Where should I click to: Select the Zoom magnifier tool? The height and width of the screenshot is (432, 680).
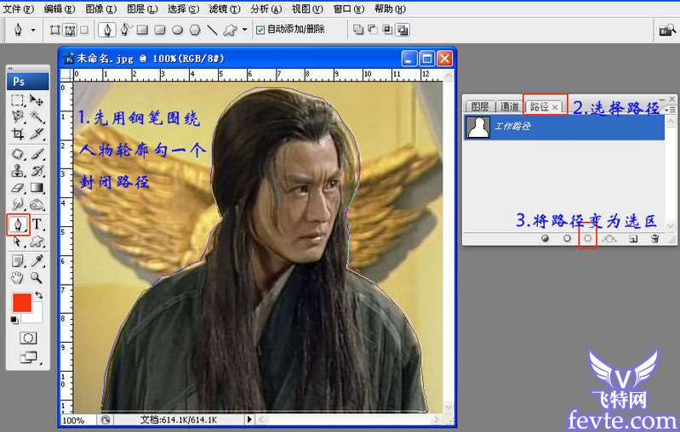[37, 277]
